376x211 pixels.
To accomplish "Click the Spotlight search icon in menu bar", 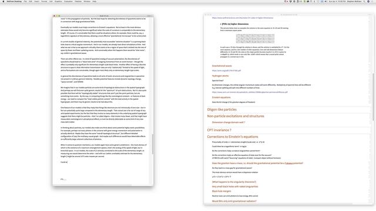I will tap(364, 1).
